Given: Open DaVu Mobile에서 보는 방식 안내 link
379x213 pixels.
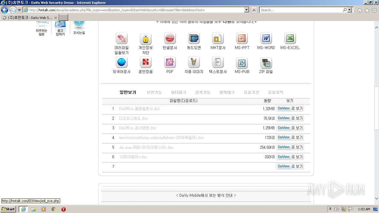Looking at the screenshot, I should pos(206,195).
